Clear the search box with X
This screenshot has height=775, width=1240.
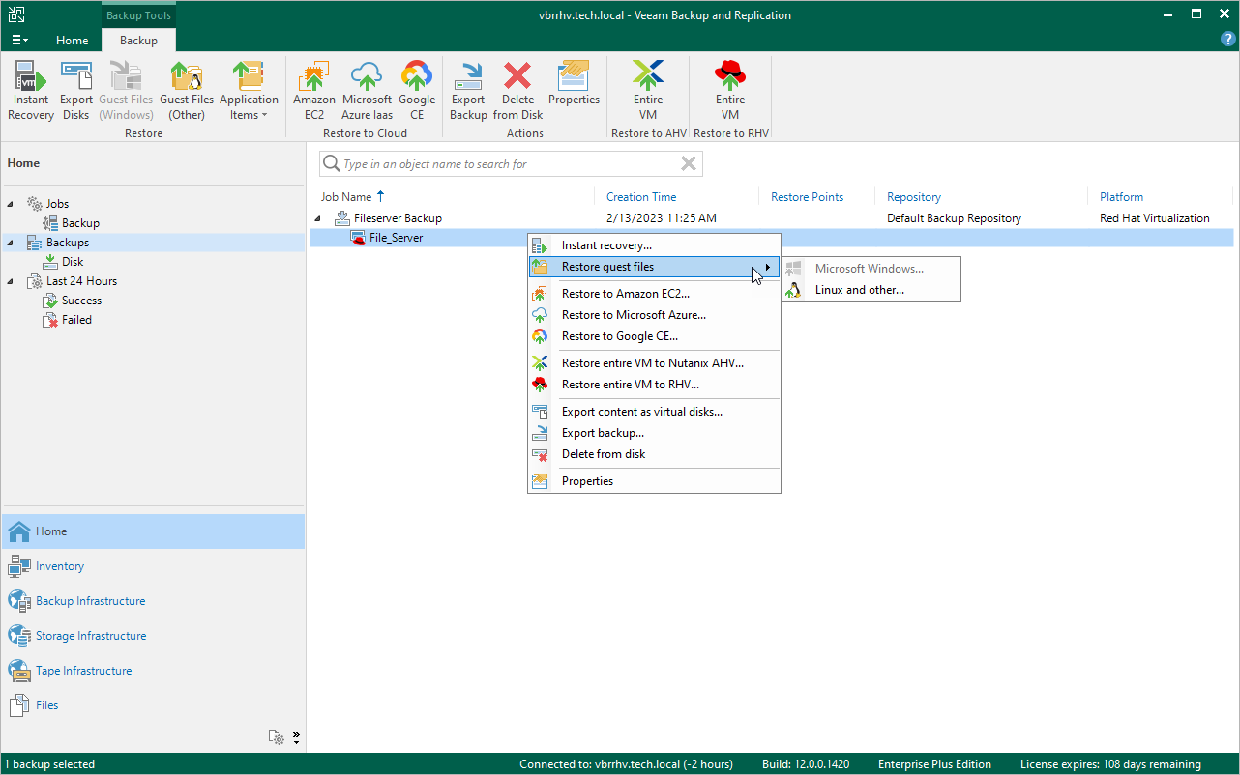click(x=689, y=164)
